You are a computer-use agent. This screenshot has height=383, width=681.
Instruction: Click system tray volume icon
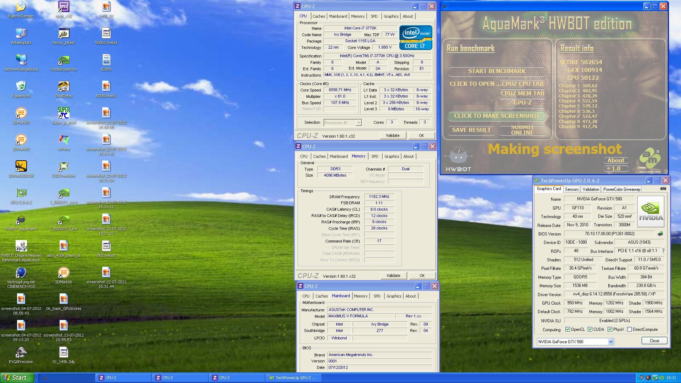pyautogui.click(x=648, y=378)
